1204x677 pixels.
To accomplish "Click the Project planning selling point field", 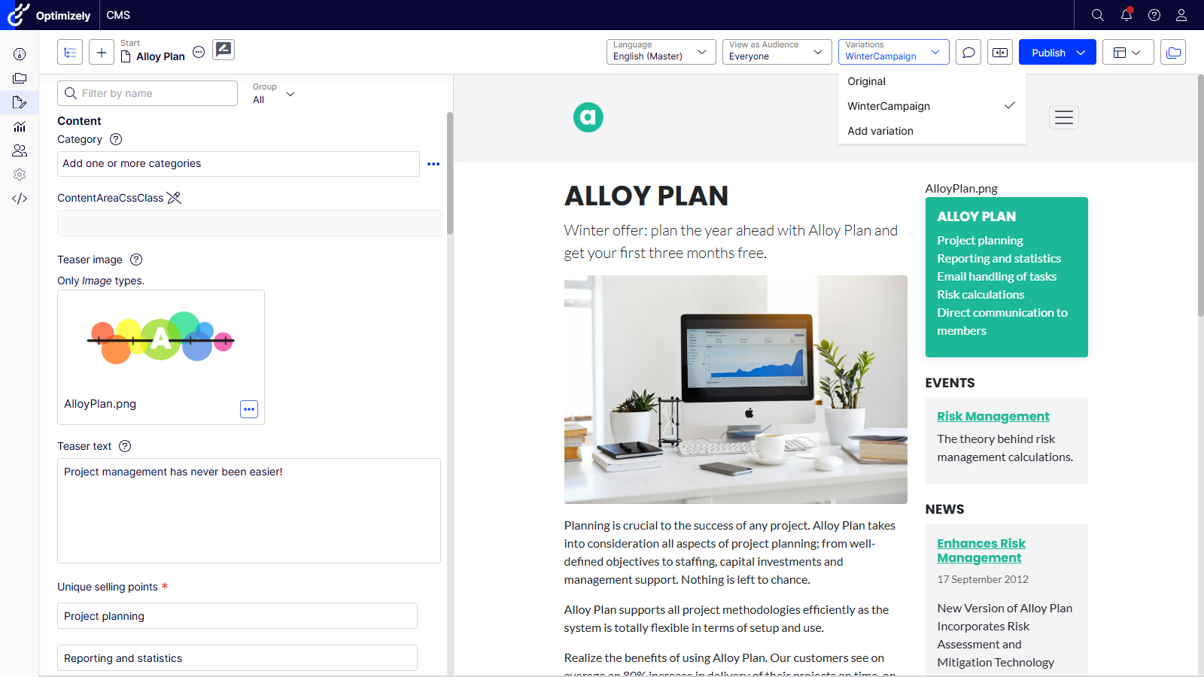I will coord(237,616).
